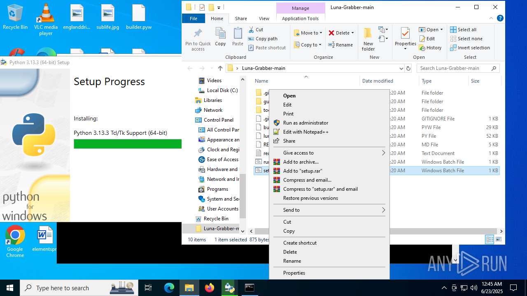Select Properties in context menu
The image size is (527, 296).
pyautogui.click(x=329, y=273)
